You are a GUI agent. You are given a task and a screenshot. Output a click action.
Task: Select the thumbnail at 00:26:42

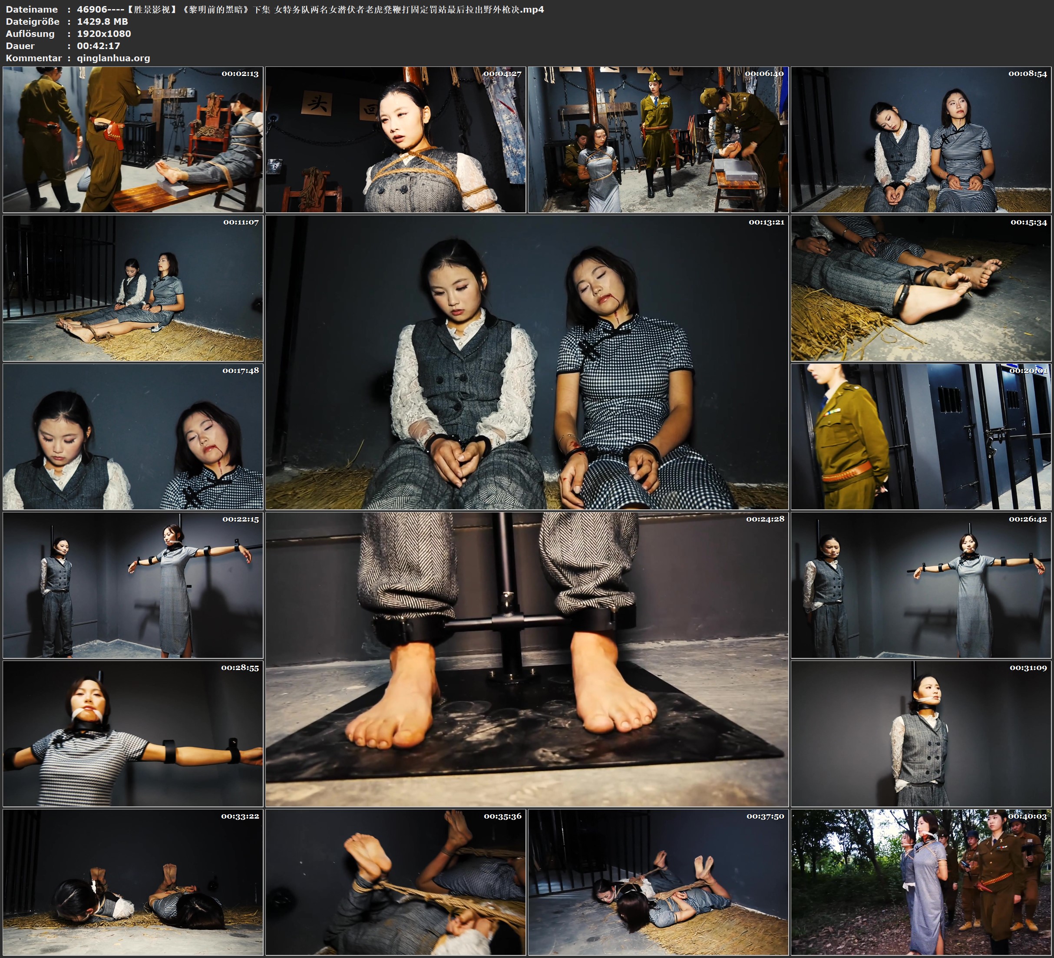click(921, 585)
